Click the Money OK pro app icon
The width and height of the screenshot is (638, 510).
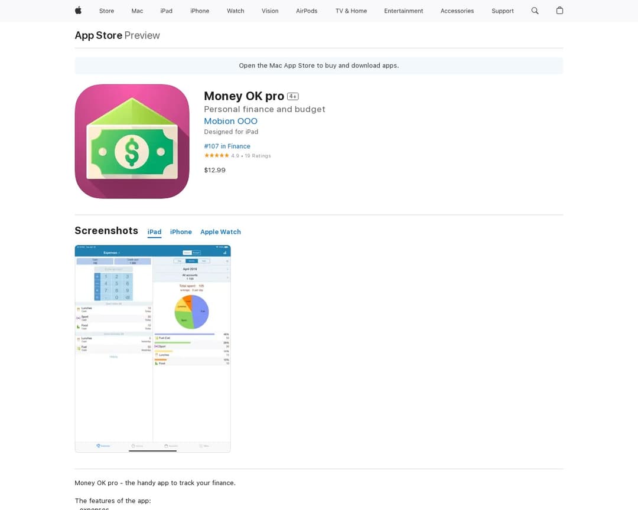click(132, 142)
